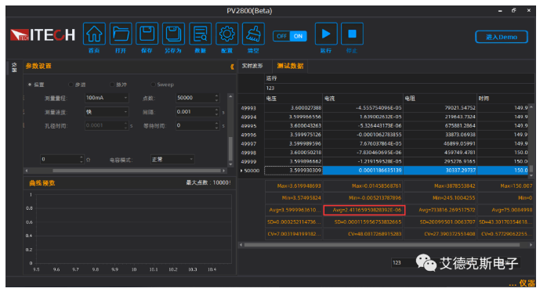Switch to the 实时波形 (real-time waveform) tab
Screen dimensions: 540x292
click(x=252, y=66)
